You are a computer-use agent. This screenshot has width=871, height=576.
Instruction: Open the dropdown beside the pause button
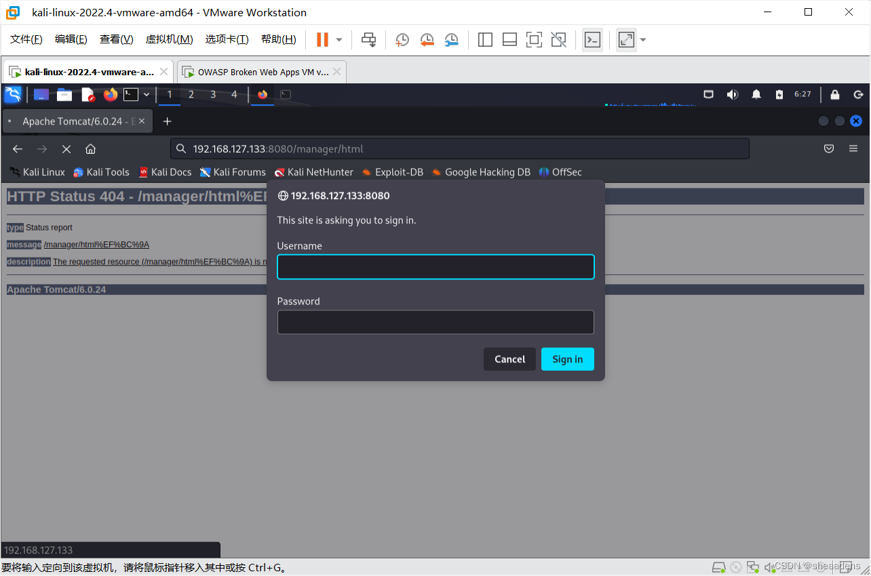click(337, 40)
